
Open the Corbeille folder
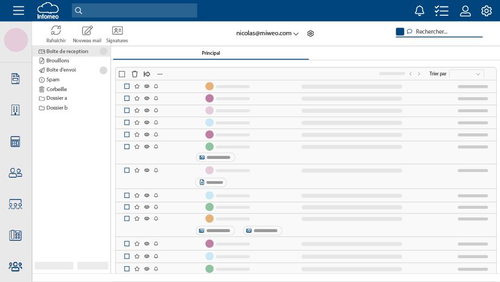57,89
